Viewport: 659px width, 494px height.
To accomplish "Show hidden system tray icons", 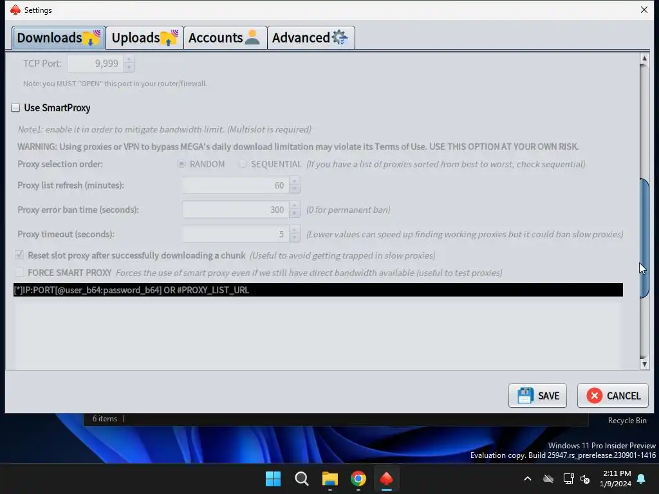I will [528, 479].
